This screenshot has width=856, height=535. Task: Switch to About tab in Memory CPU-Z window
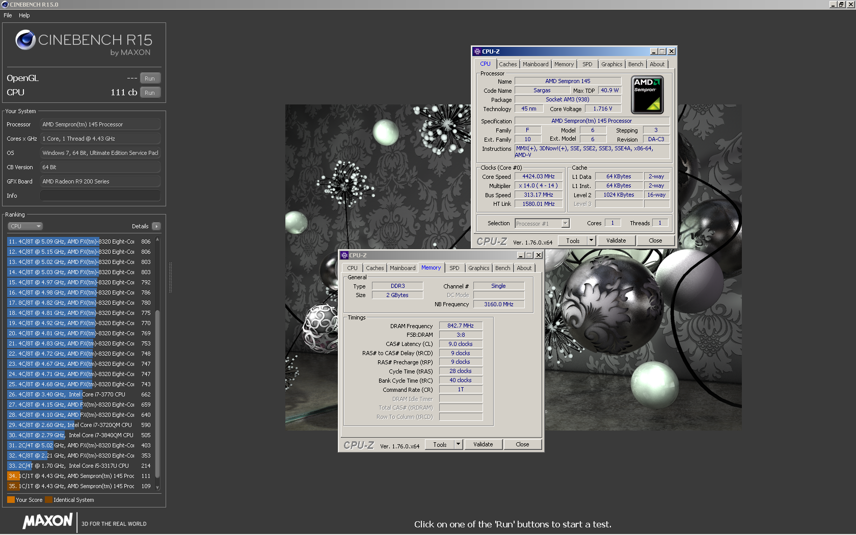point(524,268)
